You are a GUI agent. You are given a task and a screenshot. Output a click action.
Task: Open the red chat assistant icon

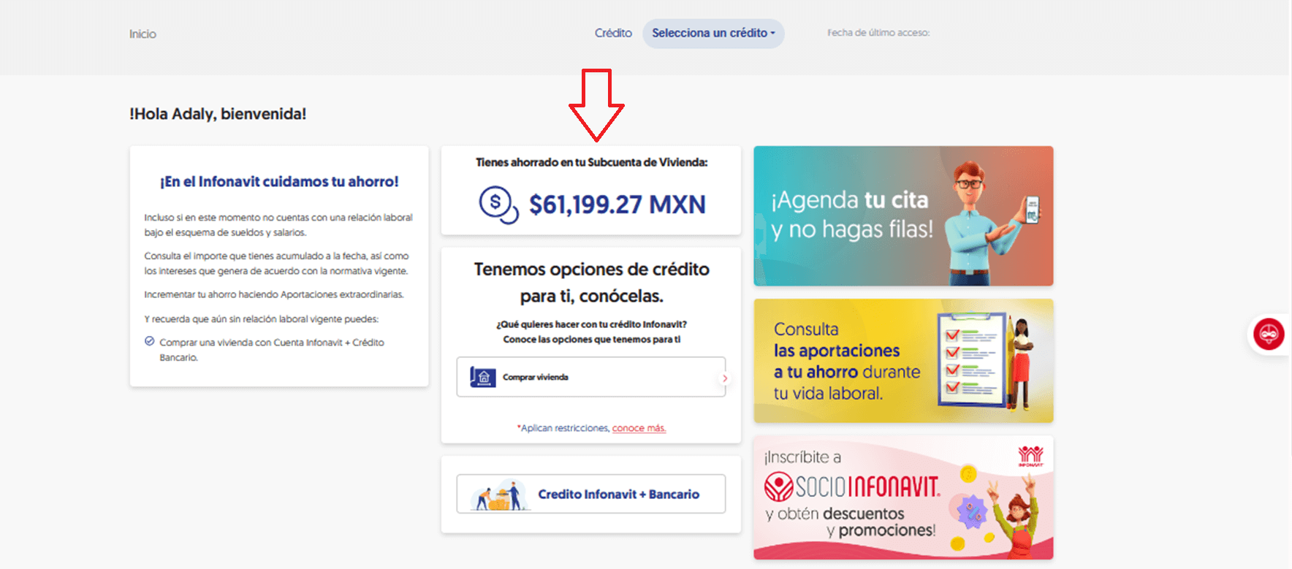1269,335
